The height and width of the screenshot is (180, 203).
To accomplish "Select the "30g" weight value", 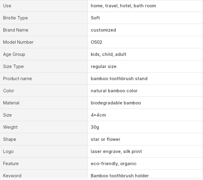I will click(x=95, y=127).
